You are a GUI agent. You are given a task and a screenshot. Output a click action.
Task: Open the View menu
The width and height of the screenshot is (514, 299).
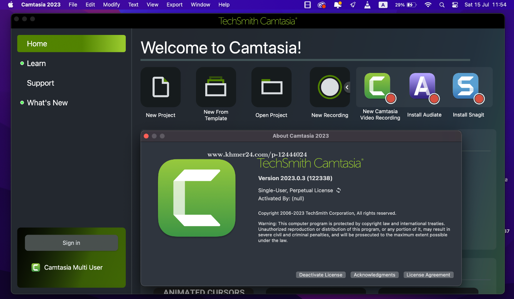pyautogui.click(x=152, y=5)
